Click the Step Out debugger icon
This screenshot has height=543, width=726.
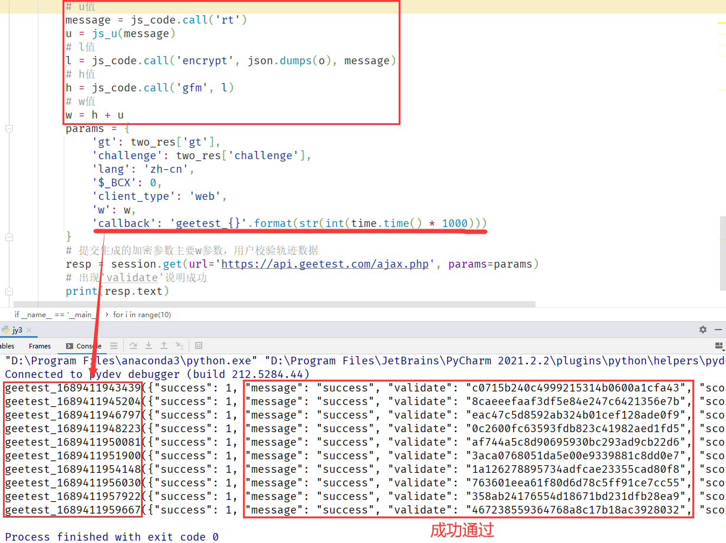pos(164,346)
